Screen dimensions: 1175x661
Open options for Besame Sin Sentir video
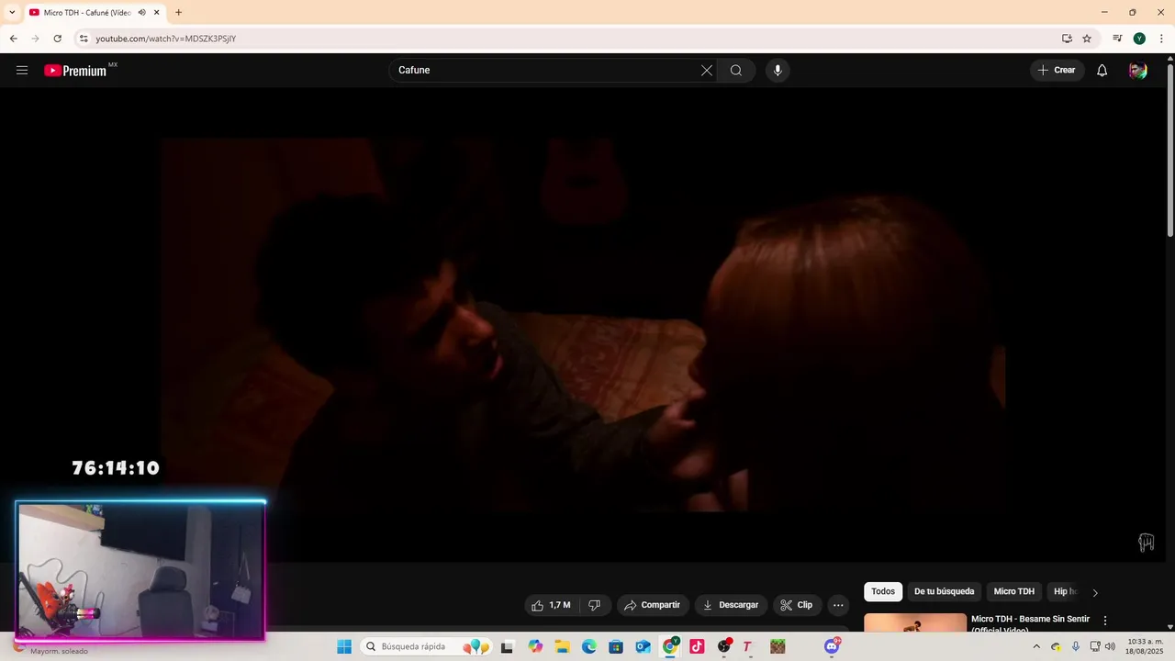pyautogui.click(x=1105, y=621)
